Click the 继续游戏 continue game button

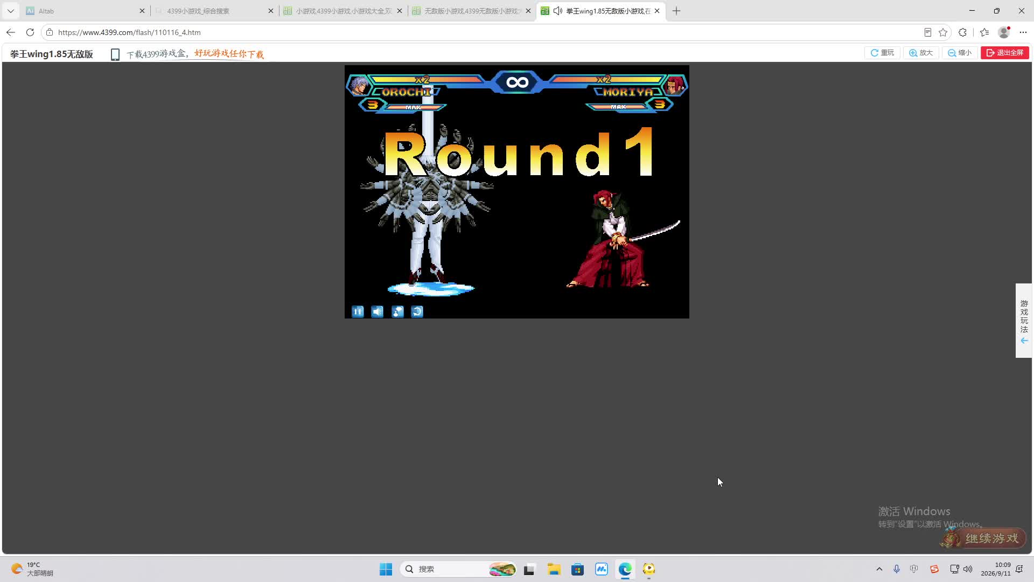click(x=983, y=538)
